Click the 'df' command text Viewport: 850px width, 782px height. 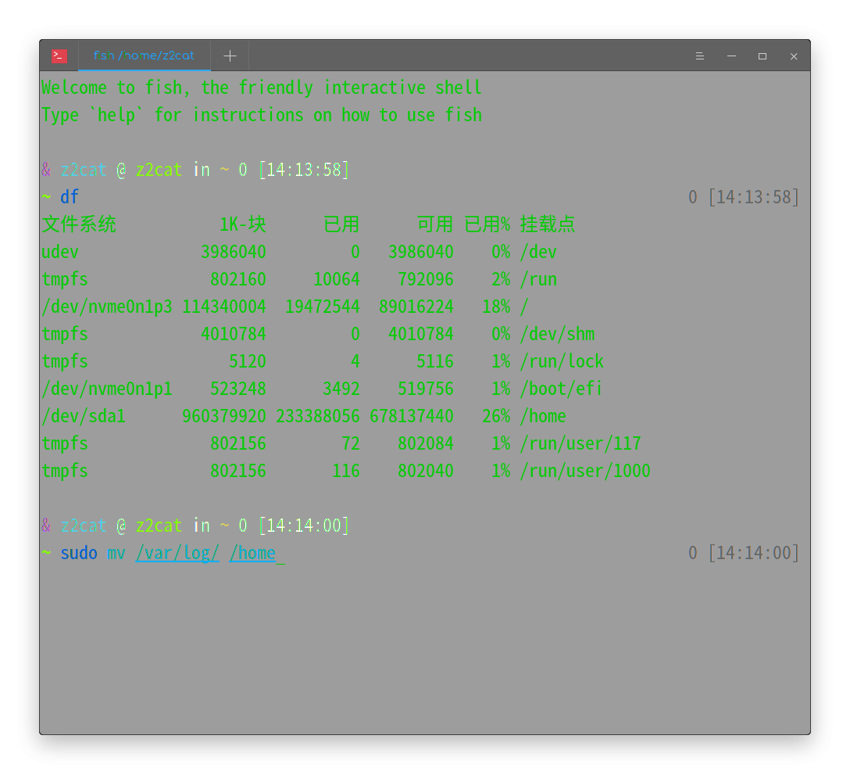pos(70,197)
